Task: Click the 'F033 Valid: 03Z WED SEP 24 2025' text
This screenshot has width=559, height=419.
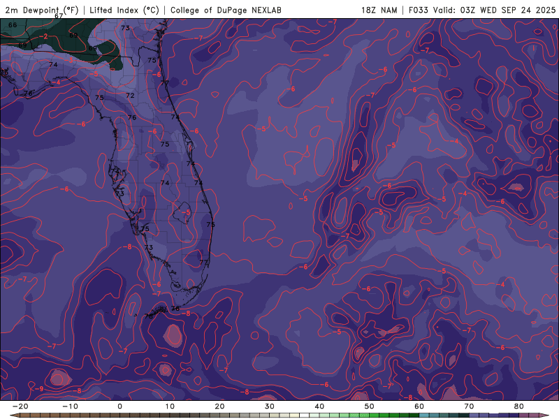Action: click(482, 10)
